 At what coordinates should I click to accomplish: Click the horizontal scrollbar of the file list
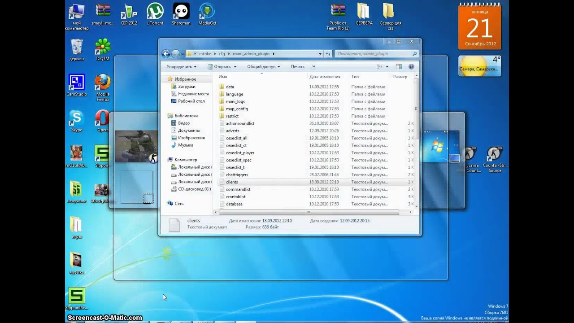[309, 212]
